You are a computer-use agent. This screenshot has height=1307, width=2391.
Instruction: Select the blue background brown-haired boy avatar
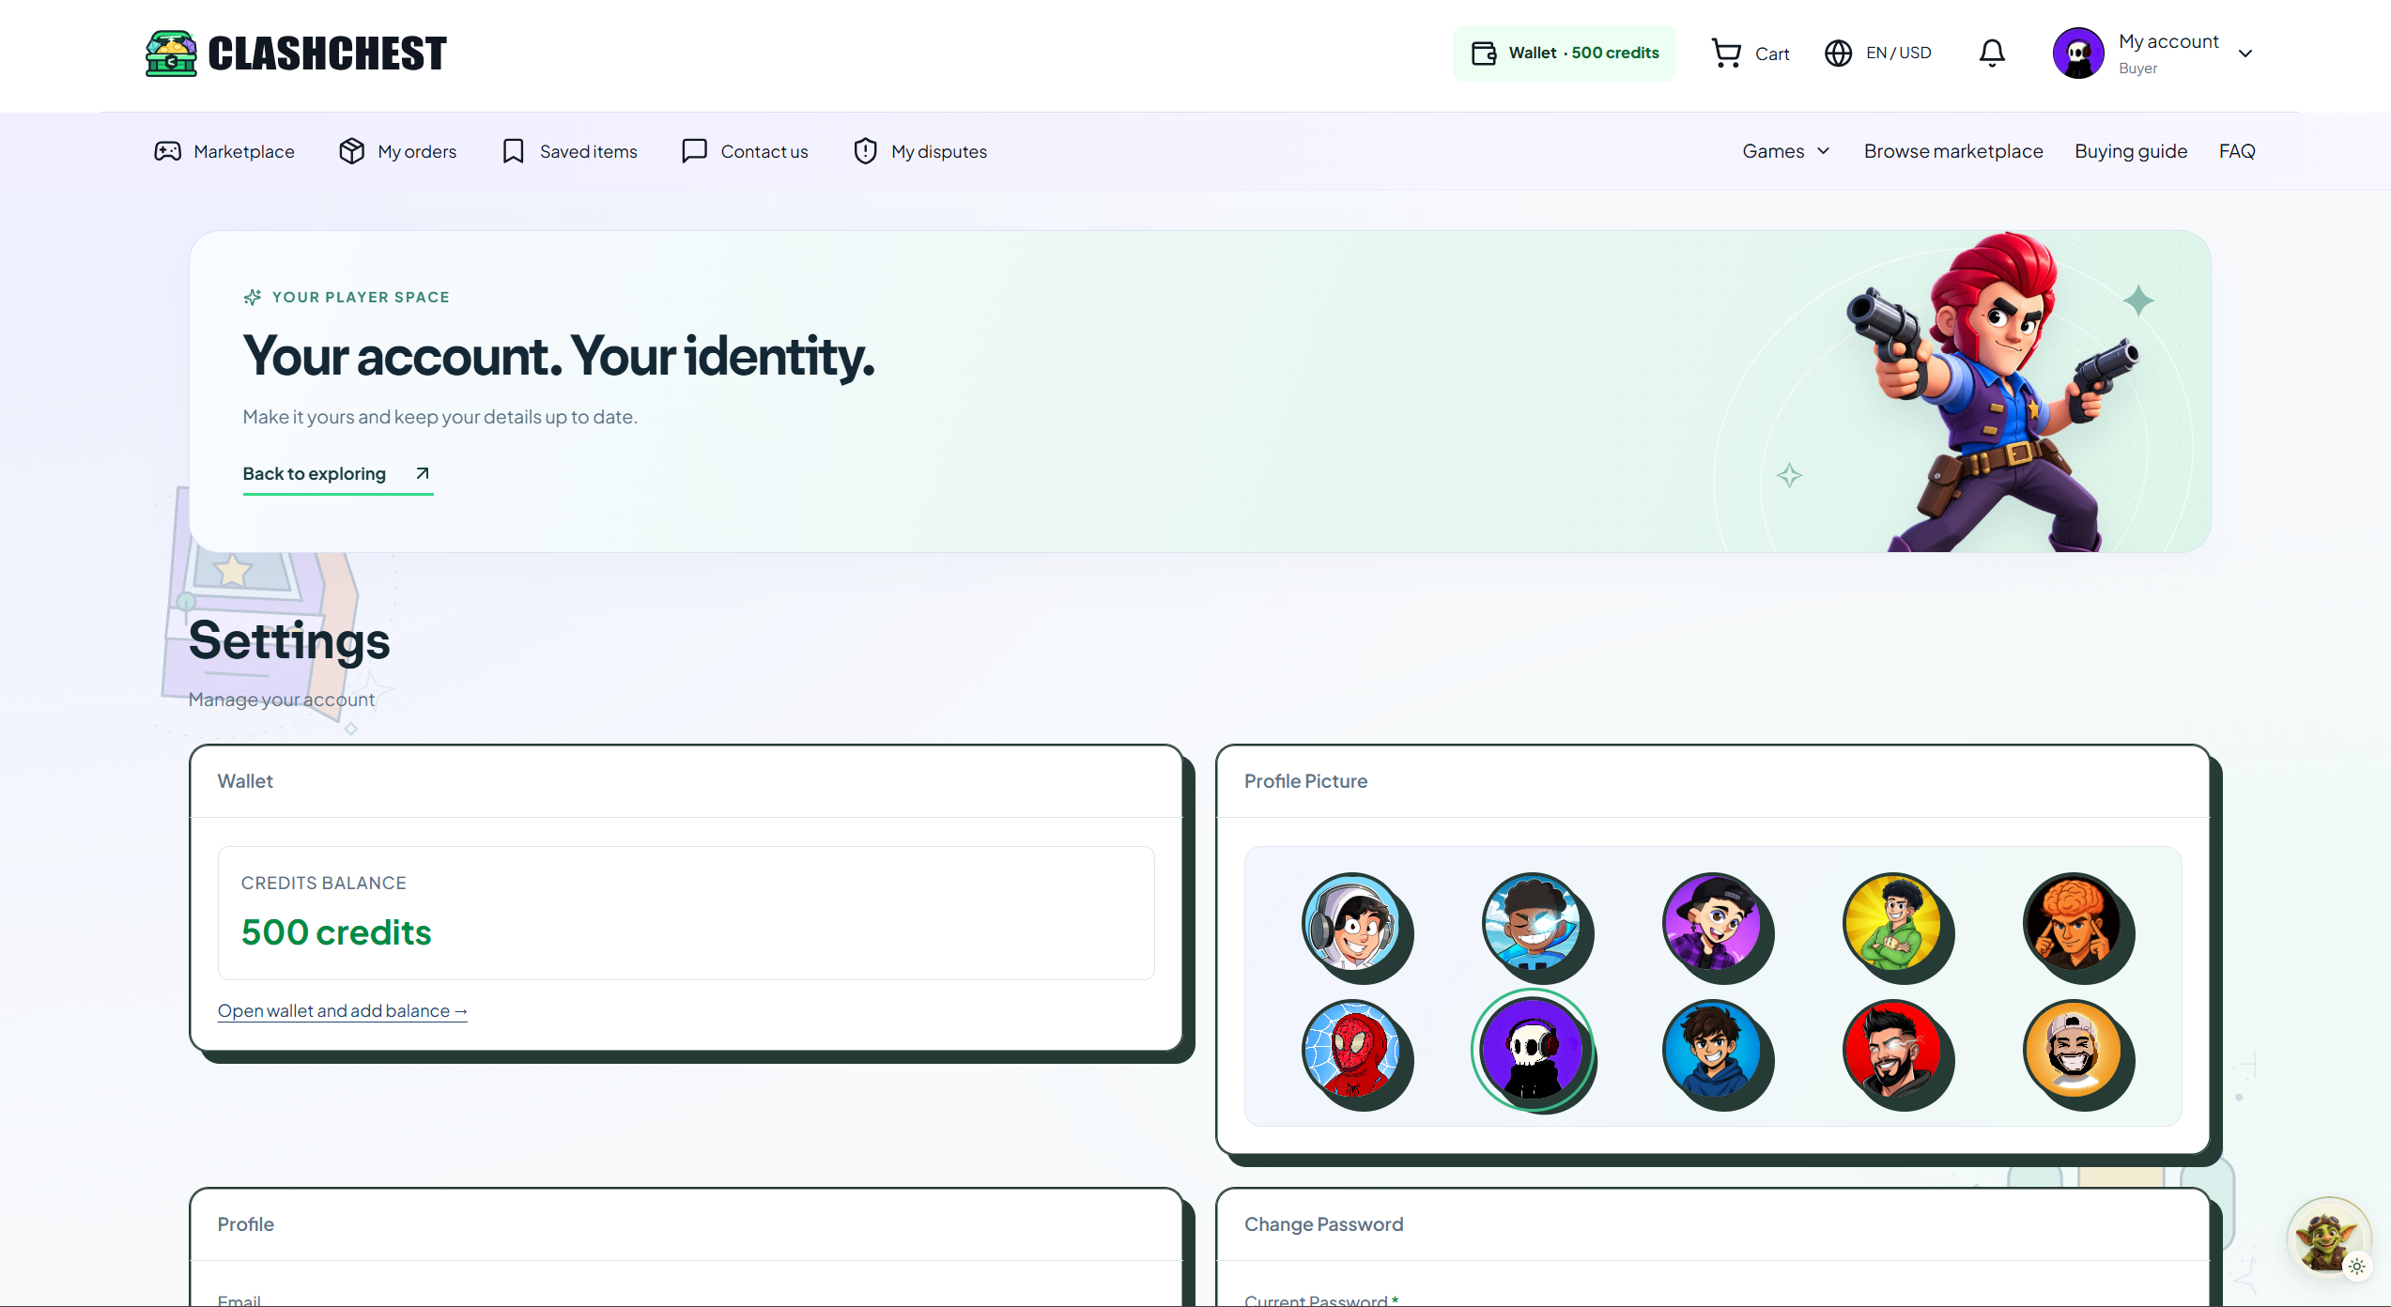[1713, 1050]
